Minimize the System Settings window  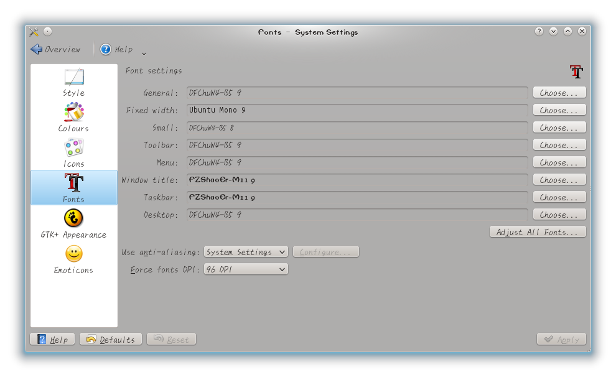tap(553, 31)
